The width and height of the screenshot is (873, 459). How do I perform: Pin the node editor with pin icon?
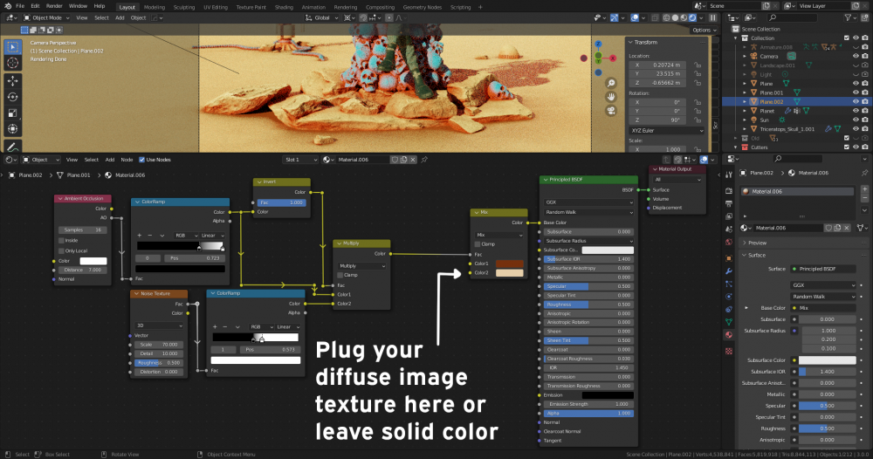[424, 160]
